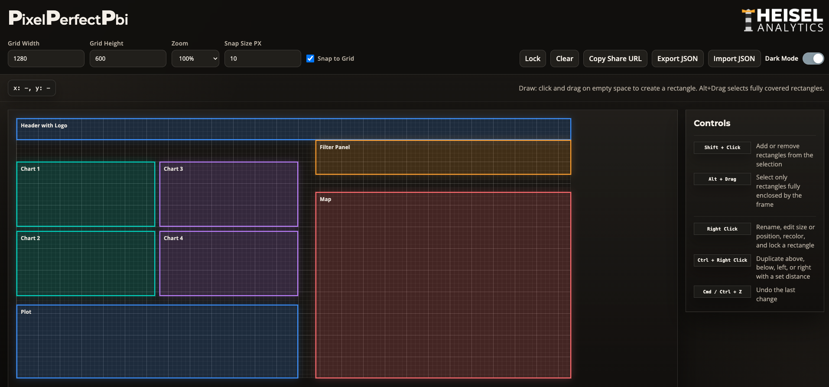Select the Map rectangle
The height and width of the screenshot is (387, 829).
[443, 285]
